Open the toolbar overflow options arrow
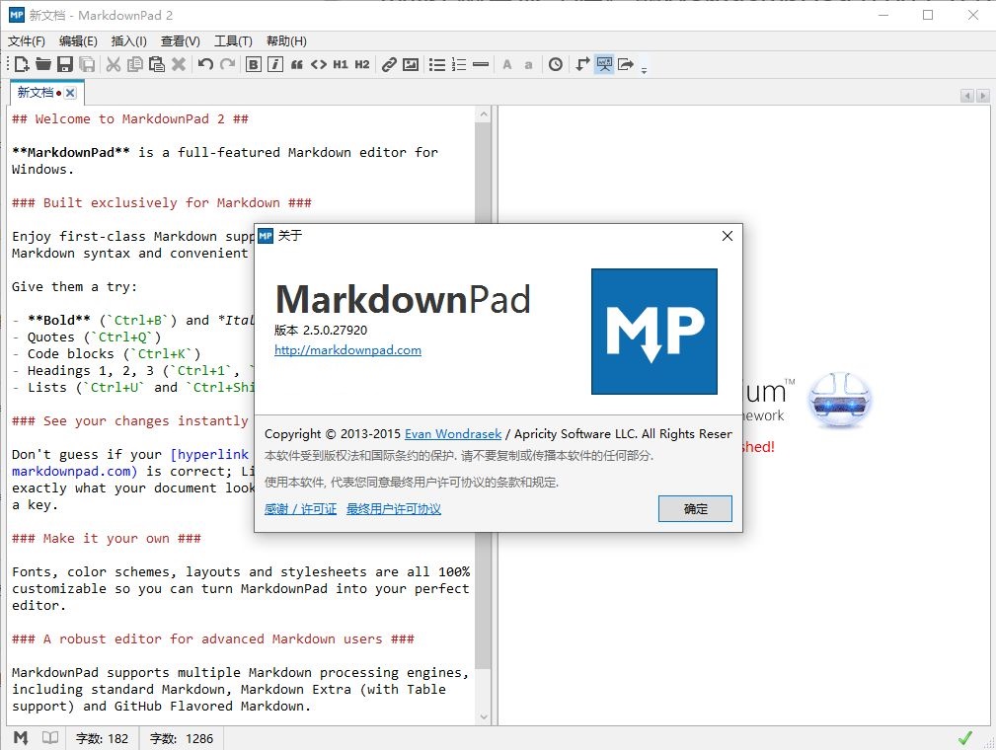 (645, 69)
